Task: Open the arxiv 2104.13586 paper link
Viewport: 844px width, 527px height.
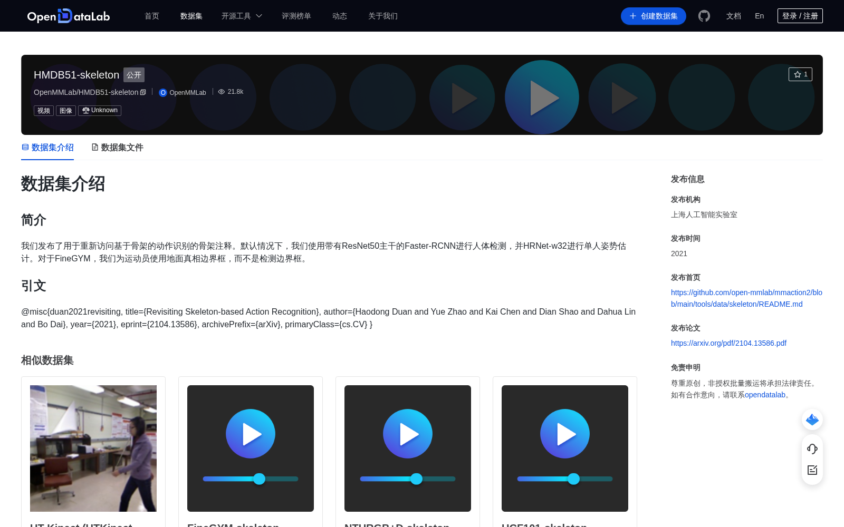Action: pyautogui.click(x=728, y=343)
